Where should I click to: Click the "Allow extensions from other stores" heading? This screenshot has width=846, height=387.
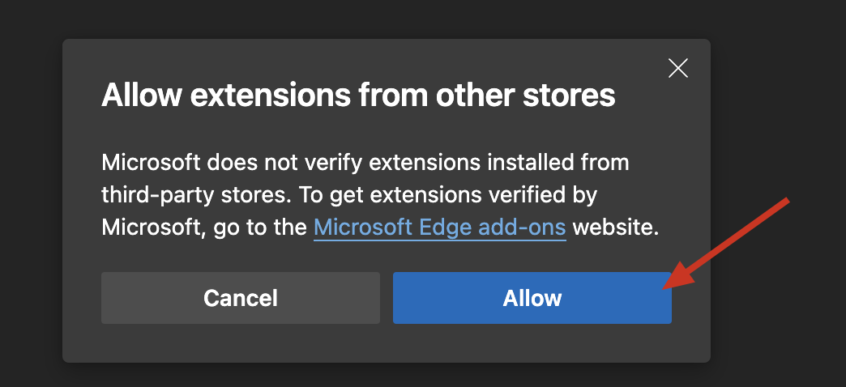pos(357,96)
